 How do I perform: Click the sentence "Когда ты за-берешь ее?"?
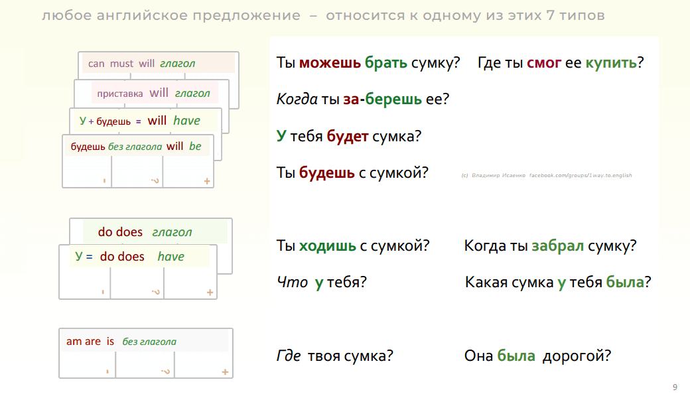tap(363, 100)
